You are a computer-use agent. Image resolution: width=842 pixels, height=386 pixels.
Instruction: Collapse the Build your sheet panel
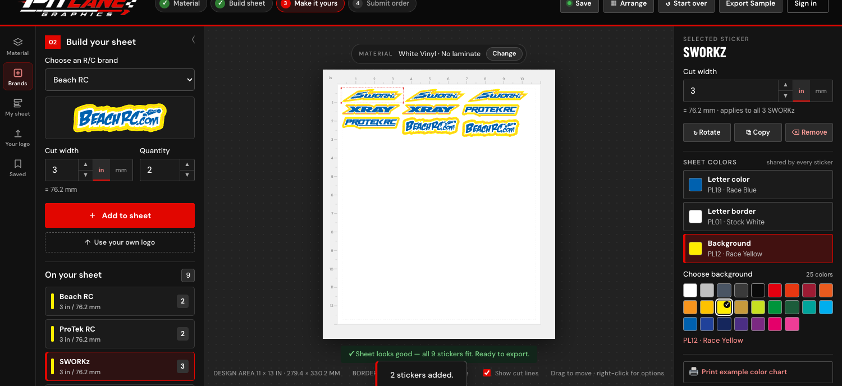(193, 40)
